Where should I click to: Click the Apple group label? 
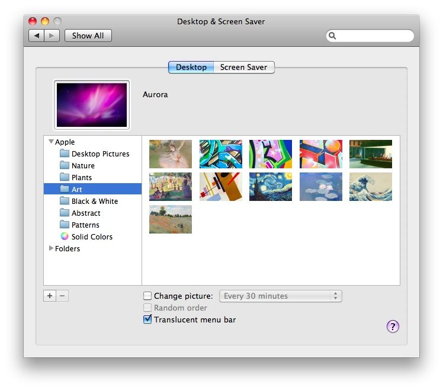65,142
